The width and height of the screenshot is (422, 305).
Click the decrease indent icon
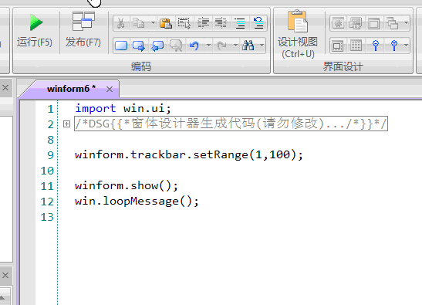[x=221, y=23]
